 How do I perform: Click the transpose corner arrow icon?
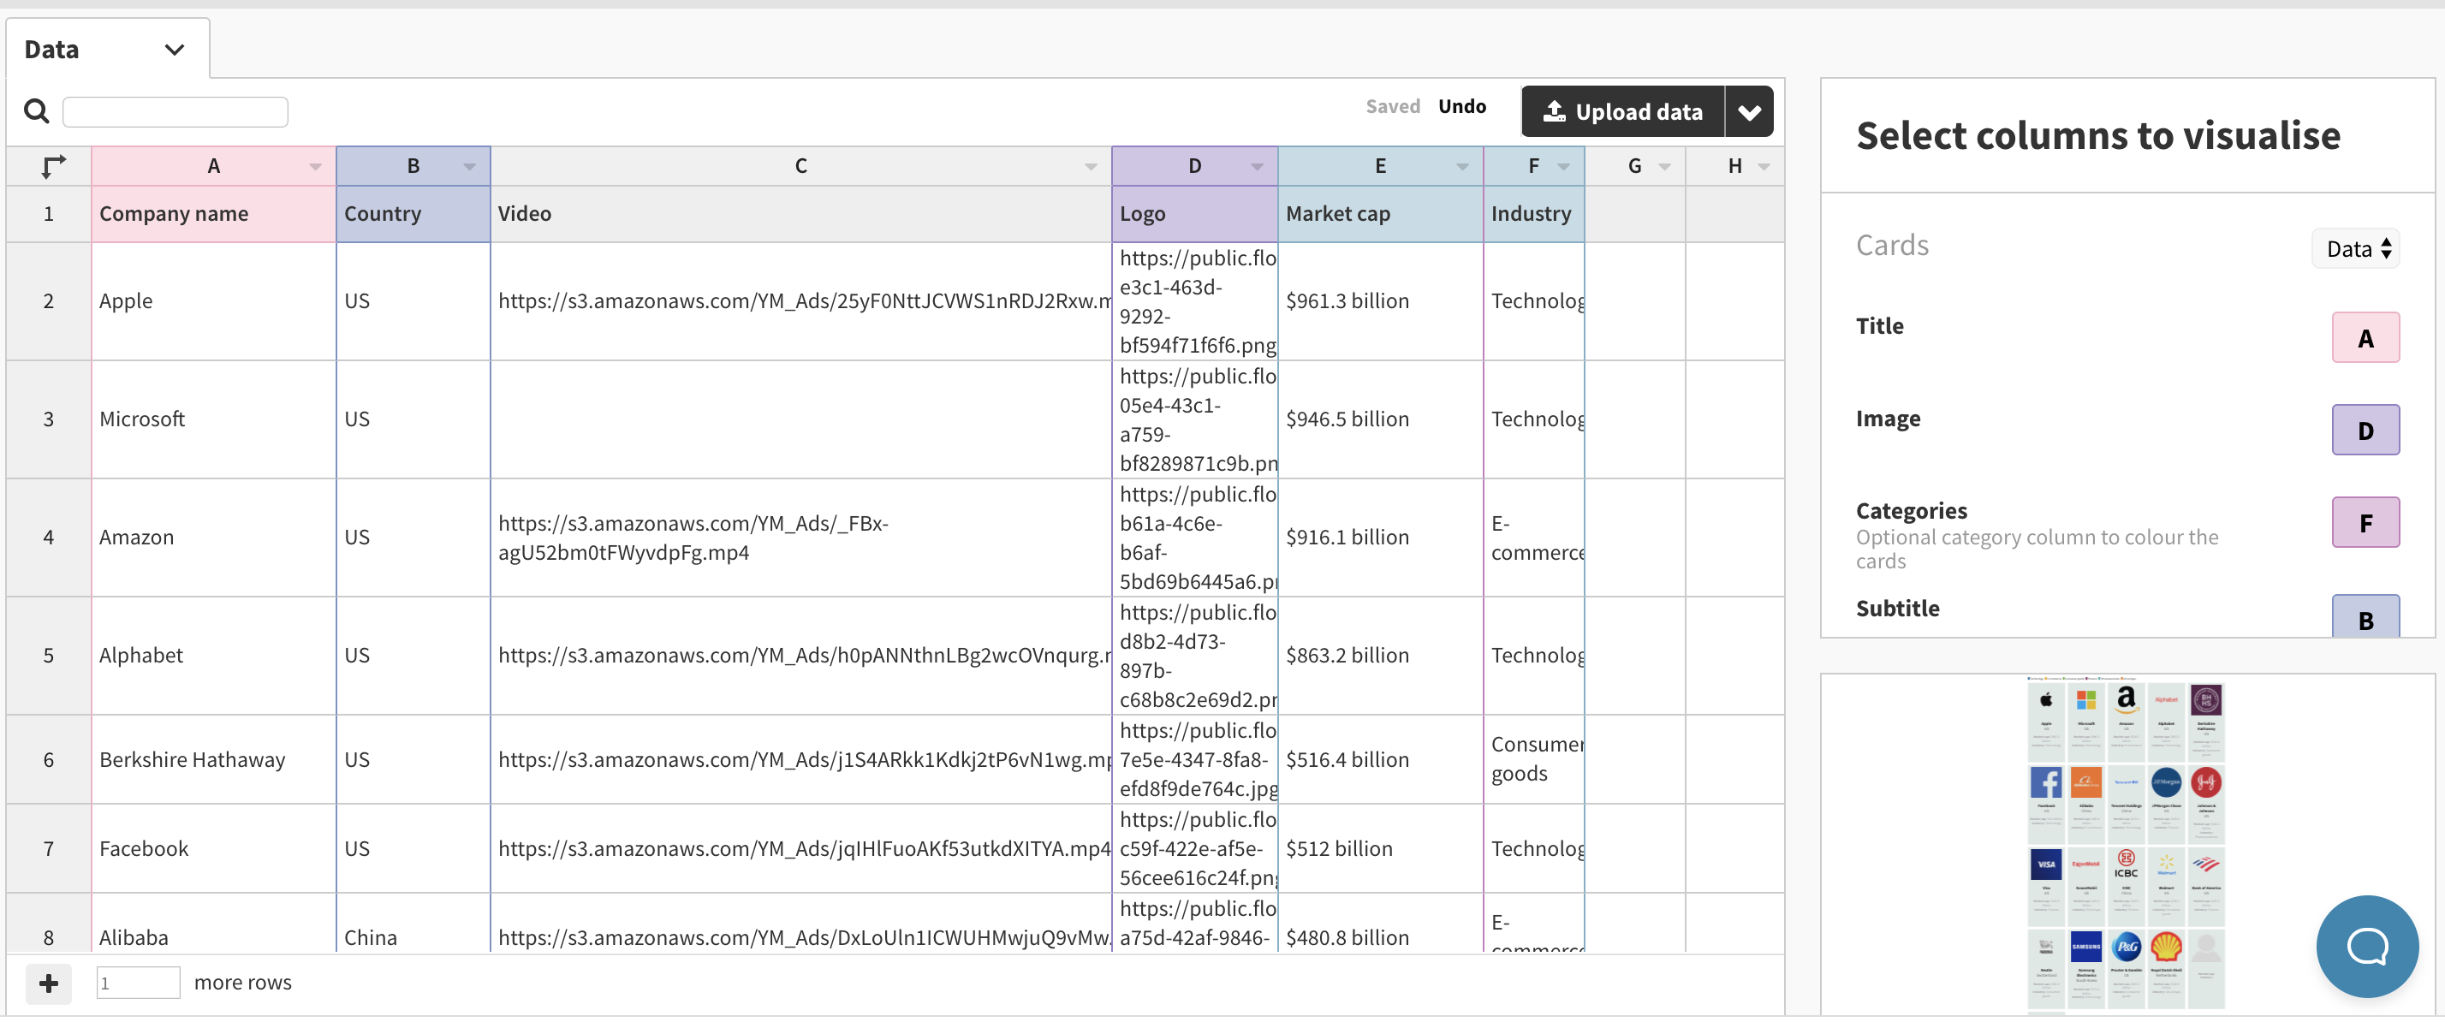[54, 166]
